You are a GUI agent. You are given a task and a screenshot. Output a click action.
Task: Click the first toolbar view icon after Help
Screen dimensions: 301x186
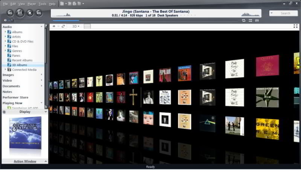[62, 3]
